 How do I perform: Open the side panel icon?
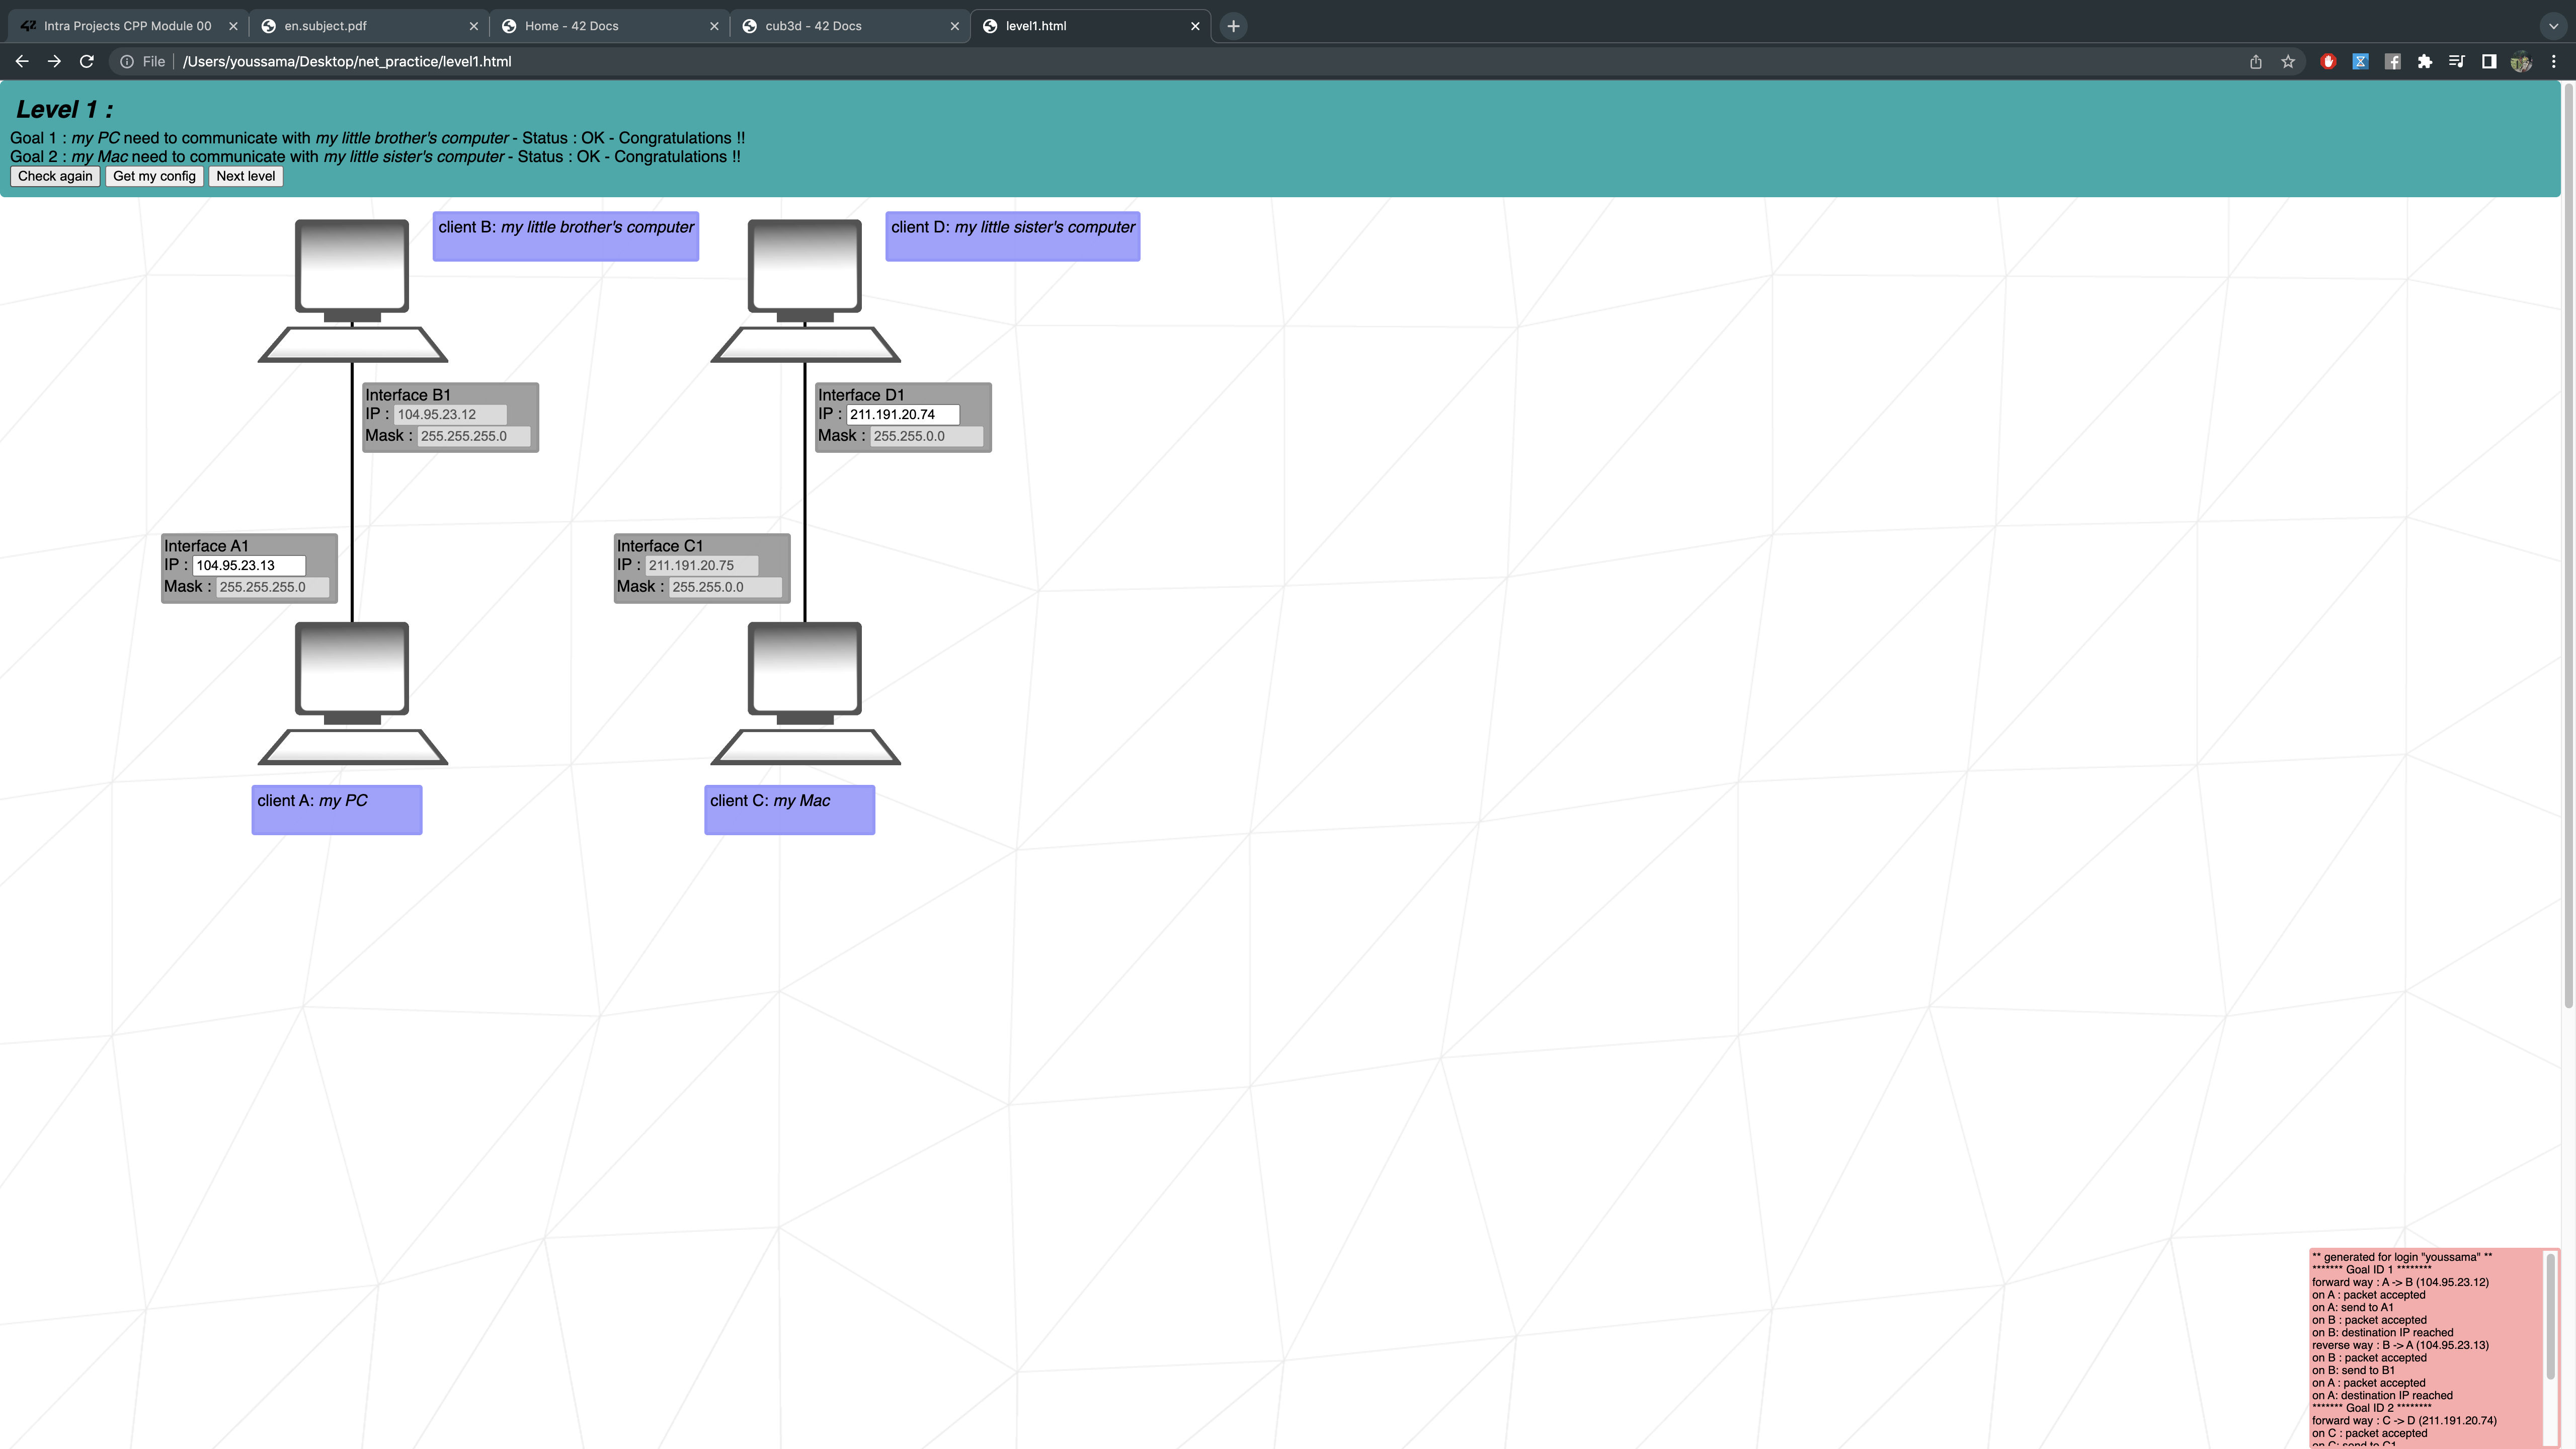[2489, 61]
